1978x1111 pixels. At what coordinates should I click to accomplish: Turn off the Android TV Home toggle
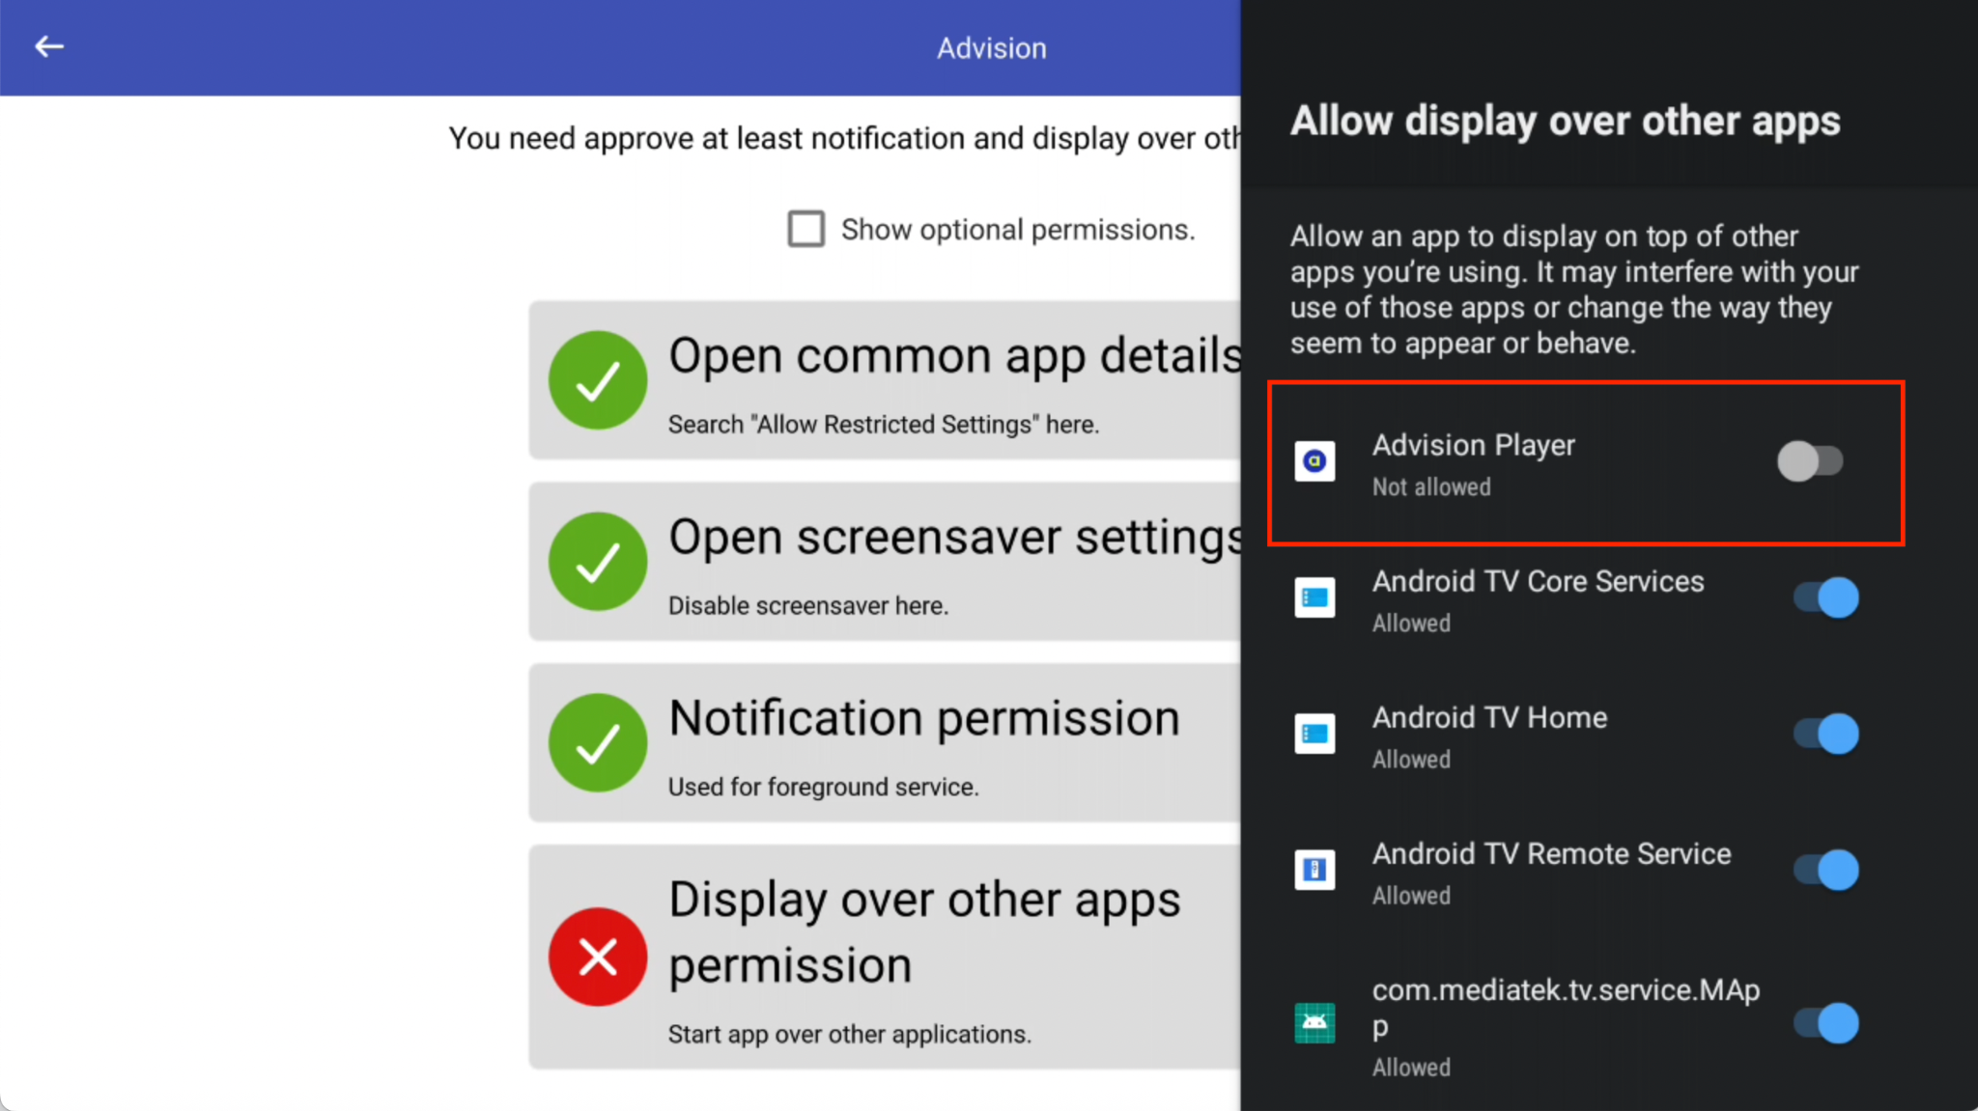[x=1825, y=734]
